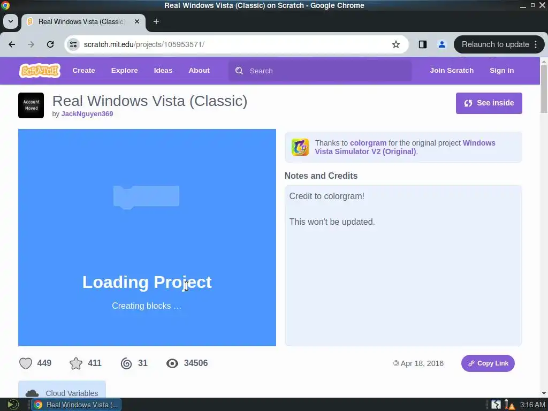Click the 449 loves count
Image resolution: width=548 pixels, height=411 pixels.
44,363
